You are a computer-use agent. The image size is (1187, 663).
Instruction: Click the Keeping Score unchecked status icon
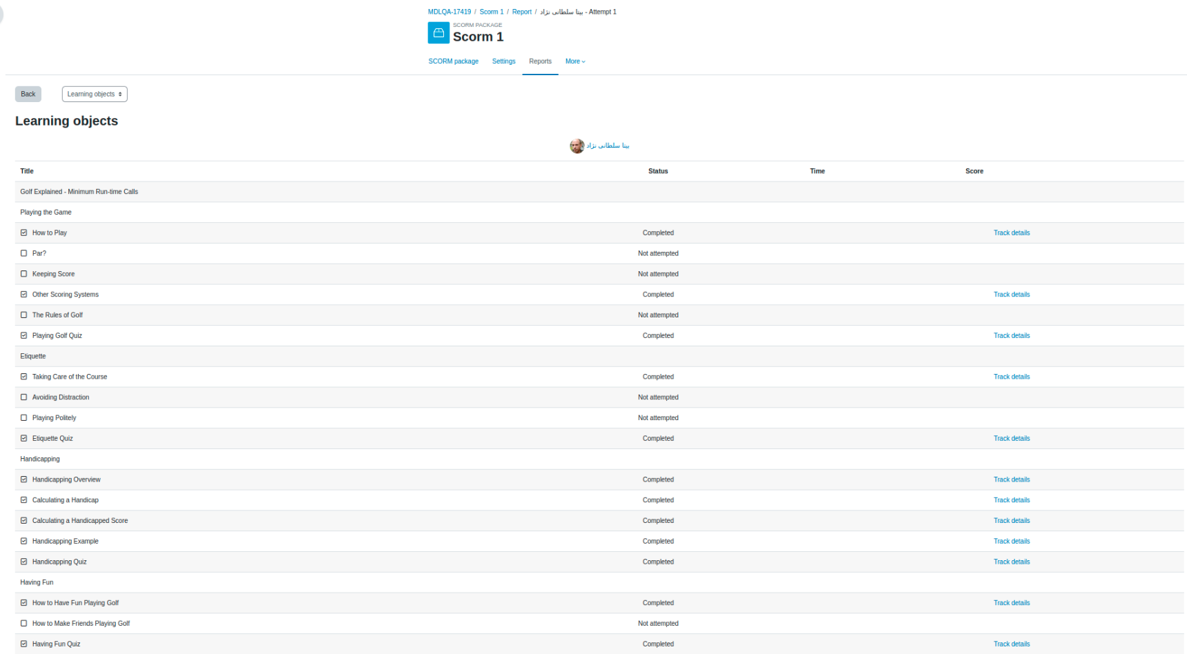(x=24, y=274)
